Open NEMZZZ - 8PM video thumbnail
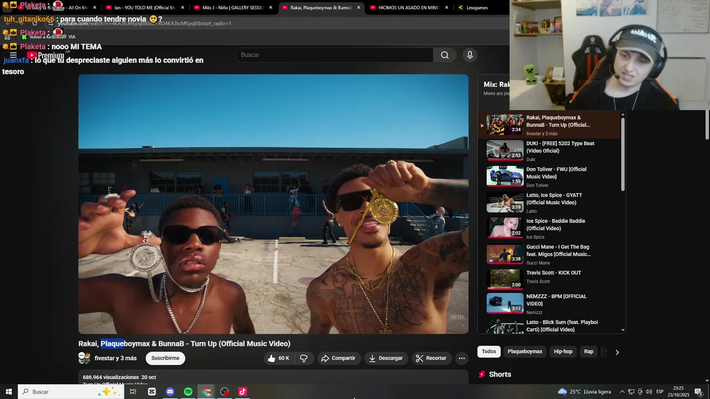The height and width of the screenshot is (399, 710). coord(505,304)
